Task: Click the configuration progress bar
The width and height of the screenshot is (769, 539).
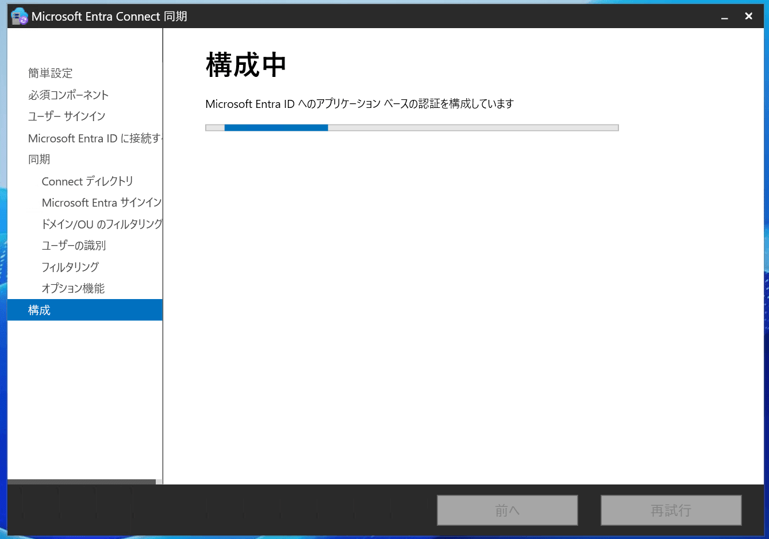Action: (412, 127)
